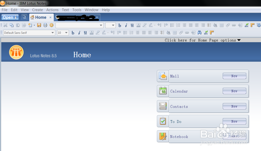Open the Actions menu
Image resolution: width=261 pixels, height=151 pixels.
52,10
